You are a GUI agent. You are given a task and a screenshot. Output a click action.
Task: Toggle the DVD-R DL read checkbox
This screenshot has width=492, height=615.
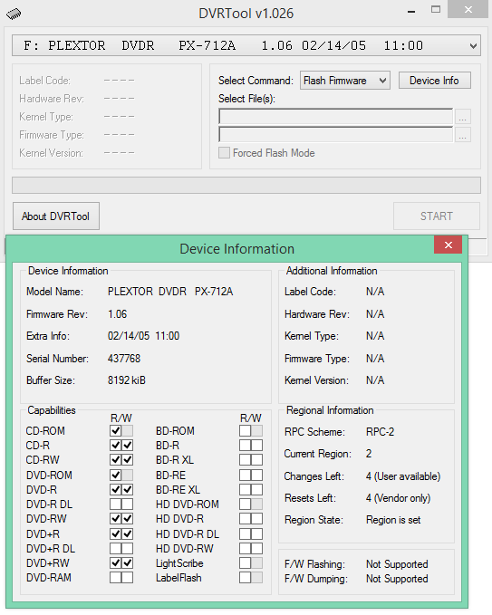coord(115,504)
